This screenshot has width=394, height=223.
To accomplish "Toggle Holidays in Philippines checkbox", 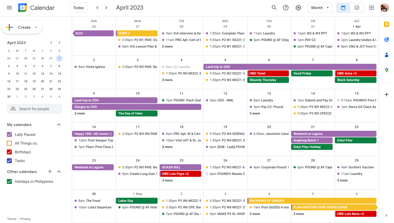I will (x=9, y=181).
